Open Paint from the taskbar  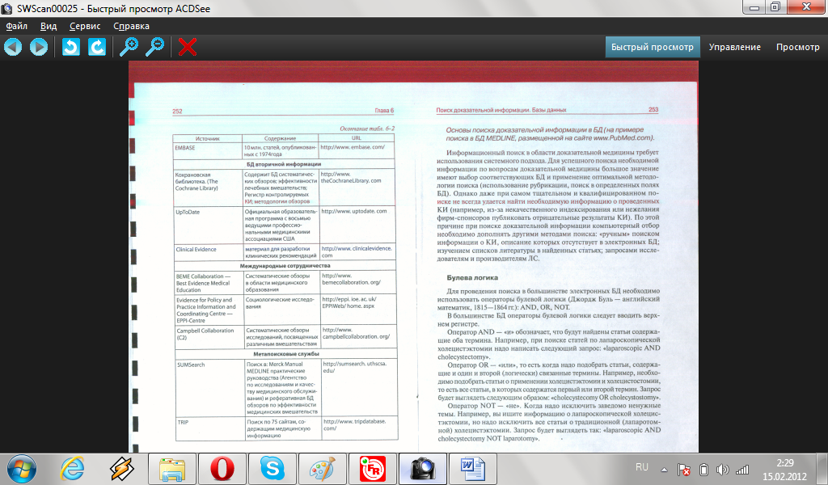click(323, 469)
